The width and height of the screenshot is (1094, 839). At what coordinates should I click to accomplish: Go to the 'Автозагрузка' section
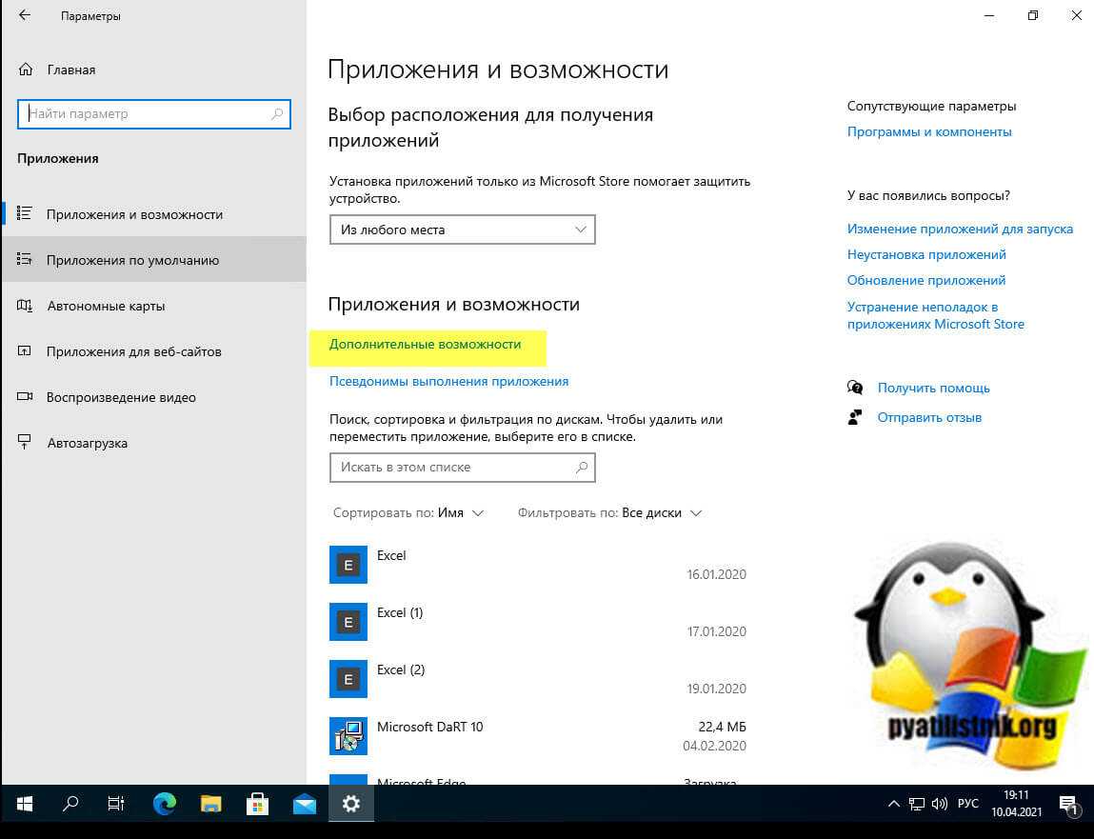(87, 443)
